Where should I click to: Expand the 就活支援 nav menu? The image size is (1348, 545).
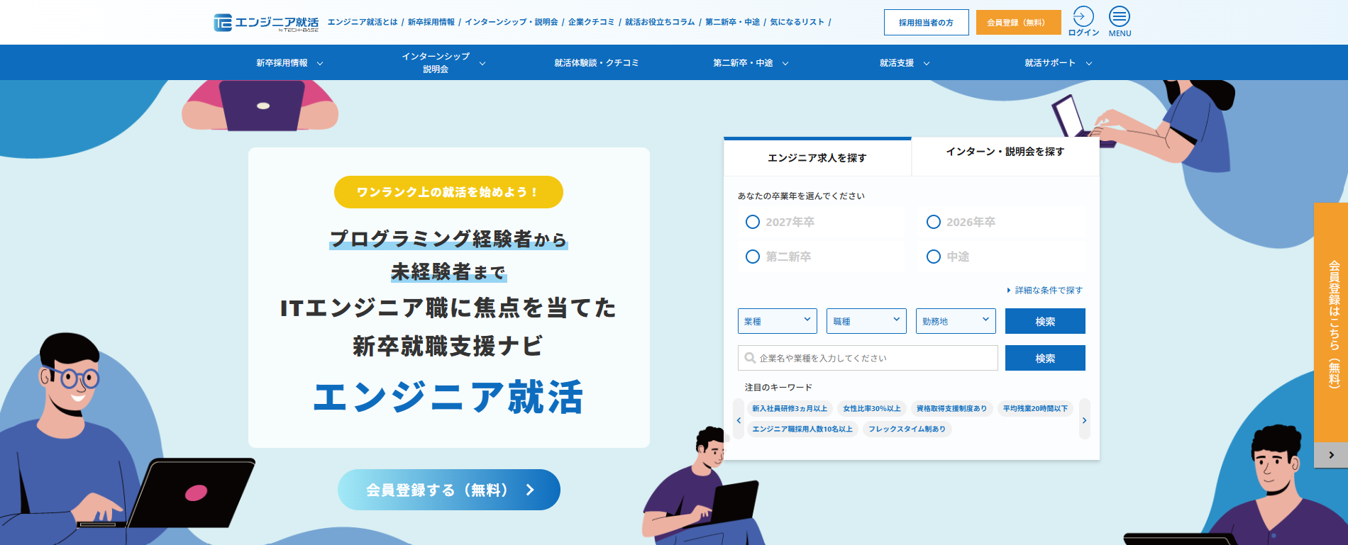tap(905, 63)
